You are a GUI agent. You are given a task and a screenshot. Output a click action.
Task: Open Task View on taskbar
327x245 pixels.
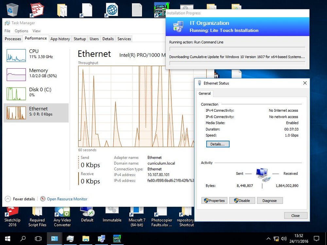[x=38, y=239]
